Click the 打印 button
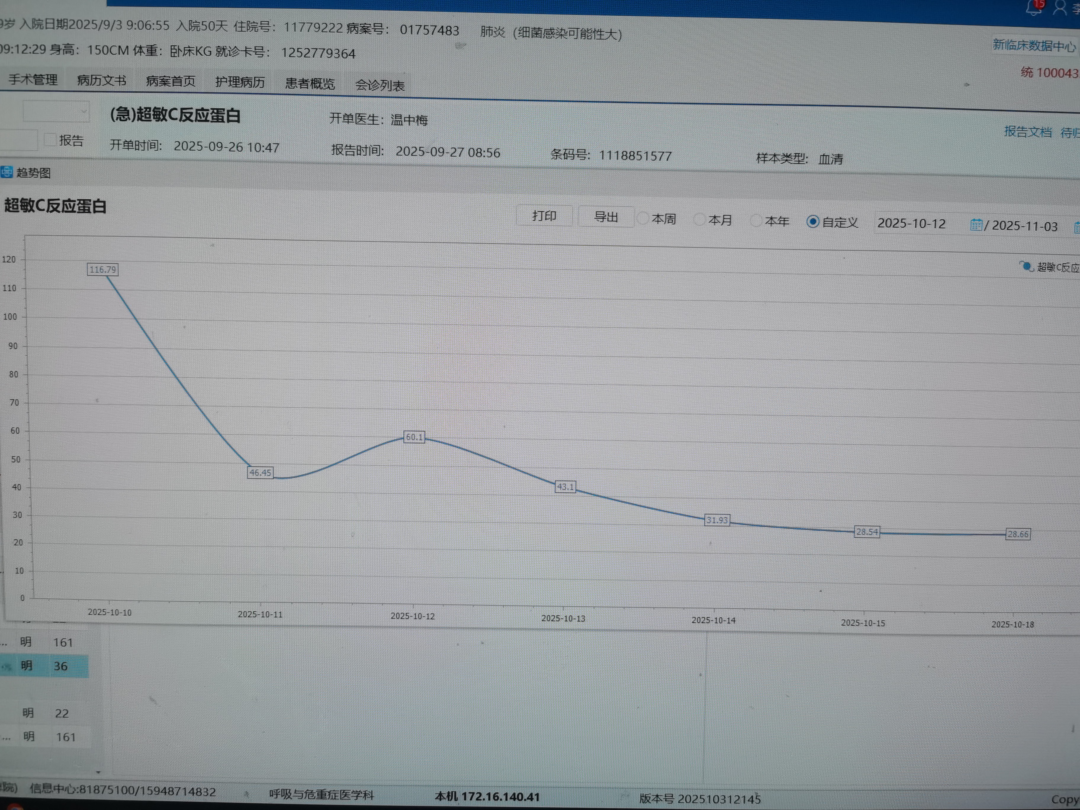The width and height of the screenshot is (1080, 810). (544, 216)
